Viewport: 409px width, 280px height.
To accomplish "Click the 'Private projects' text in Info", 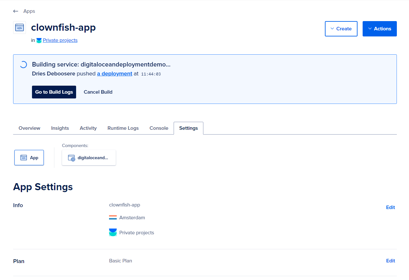I will coord(137,233).
